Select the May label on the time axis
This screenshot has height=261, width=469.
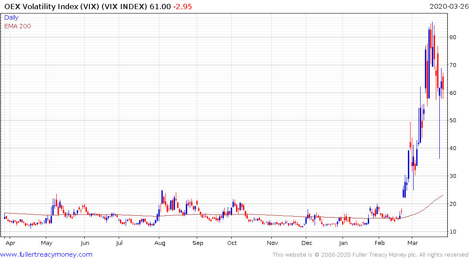point(47,243)
